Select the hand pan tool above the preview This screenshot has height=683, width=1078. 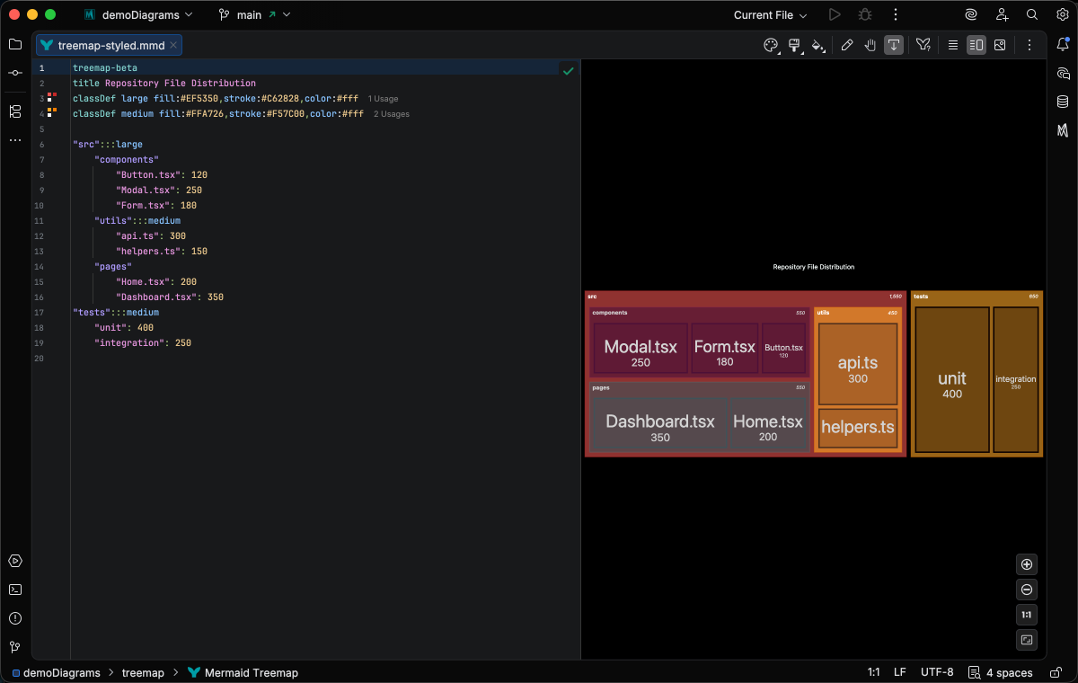(870, 44)
